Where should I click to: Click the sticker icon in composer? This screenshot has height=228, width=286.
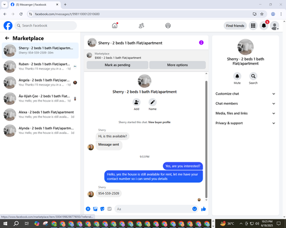pyautogui.click(x=102, y=209)
